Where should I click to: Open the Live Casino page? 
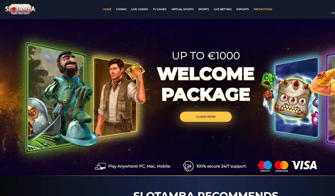(x=140, y=9)
